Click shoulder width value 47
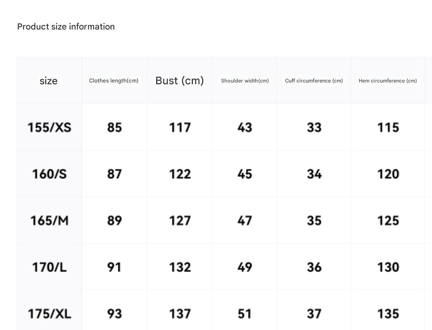Screen dimensions: 432x330 pos(245,220)
